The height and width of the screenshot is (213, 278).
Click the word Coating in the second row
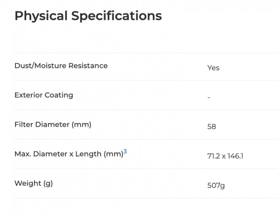coord(59,95)
